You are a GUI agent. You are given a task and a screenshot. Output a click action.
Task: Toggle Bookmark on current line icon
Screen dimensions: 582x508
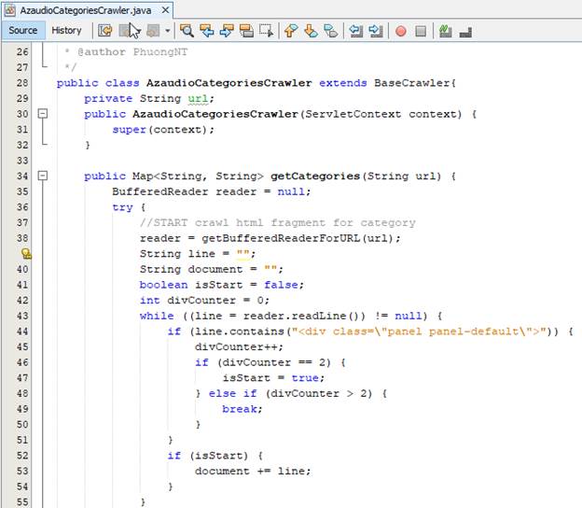pos(331,31)
